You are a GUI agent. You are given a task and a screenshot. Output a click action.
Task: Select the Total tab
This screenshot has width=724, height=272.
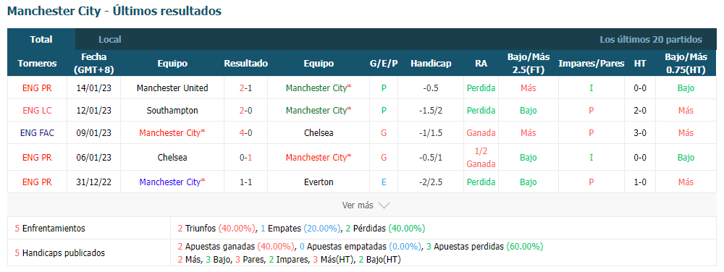pyautogui.click(x=41, y=40)
